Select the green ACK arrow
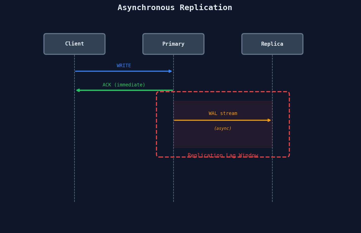The width and height of the screenshot is (361, 233). point(124,90)
